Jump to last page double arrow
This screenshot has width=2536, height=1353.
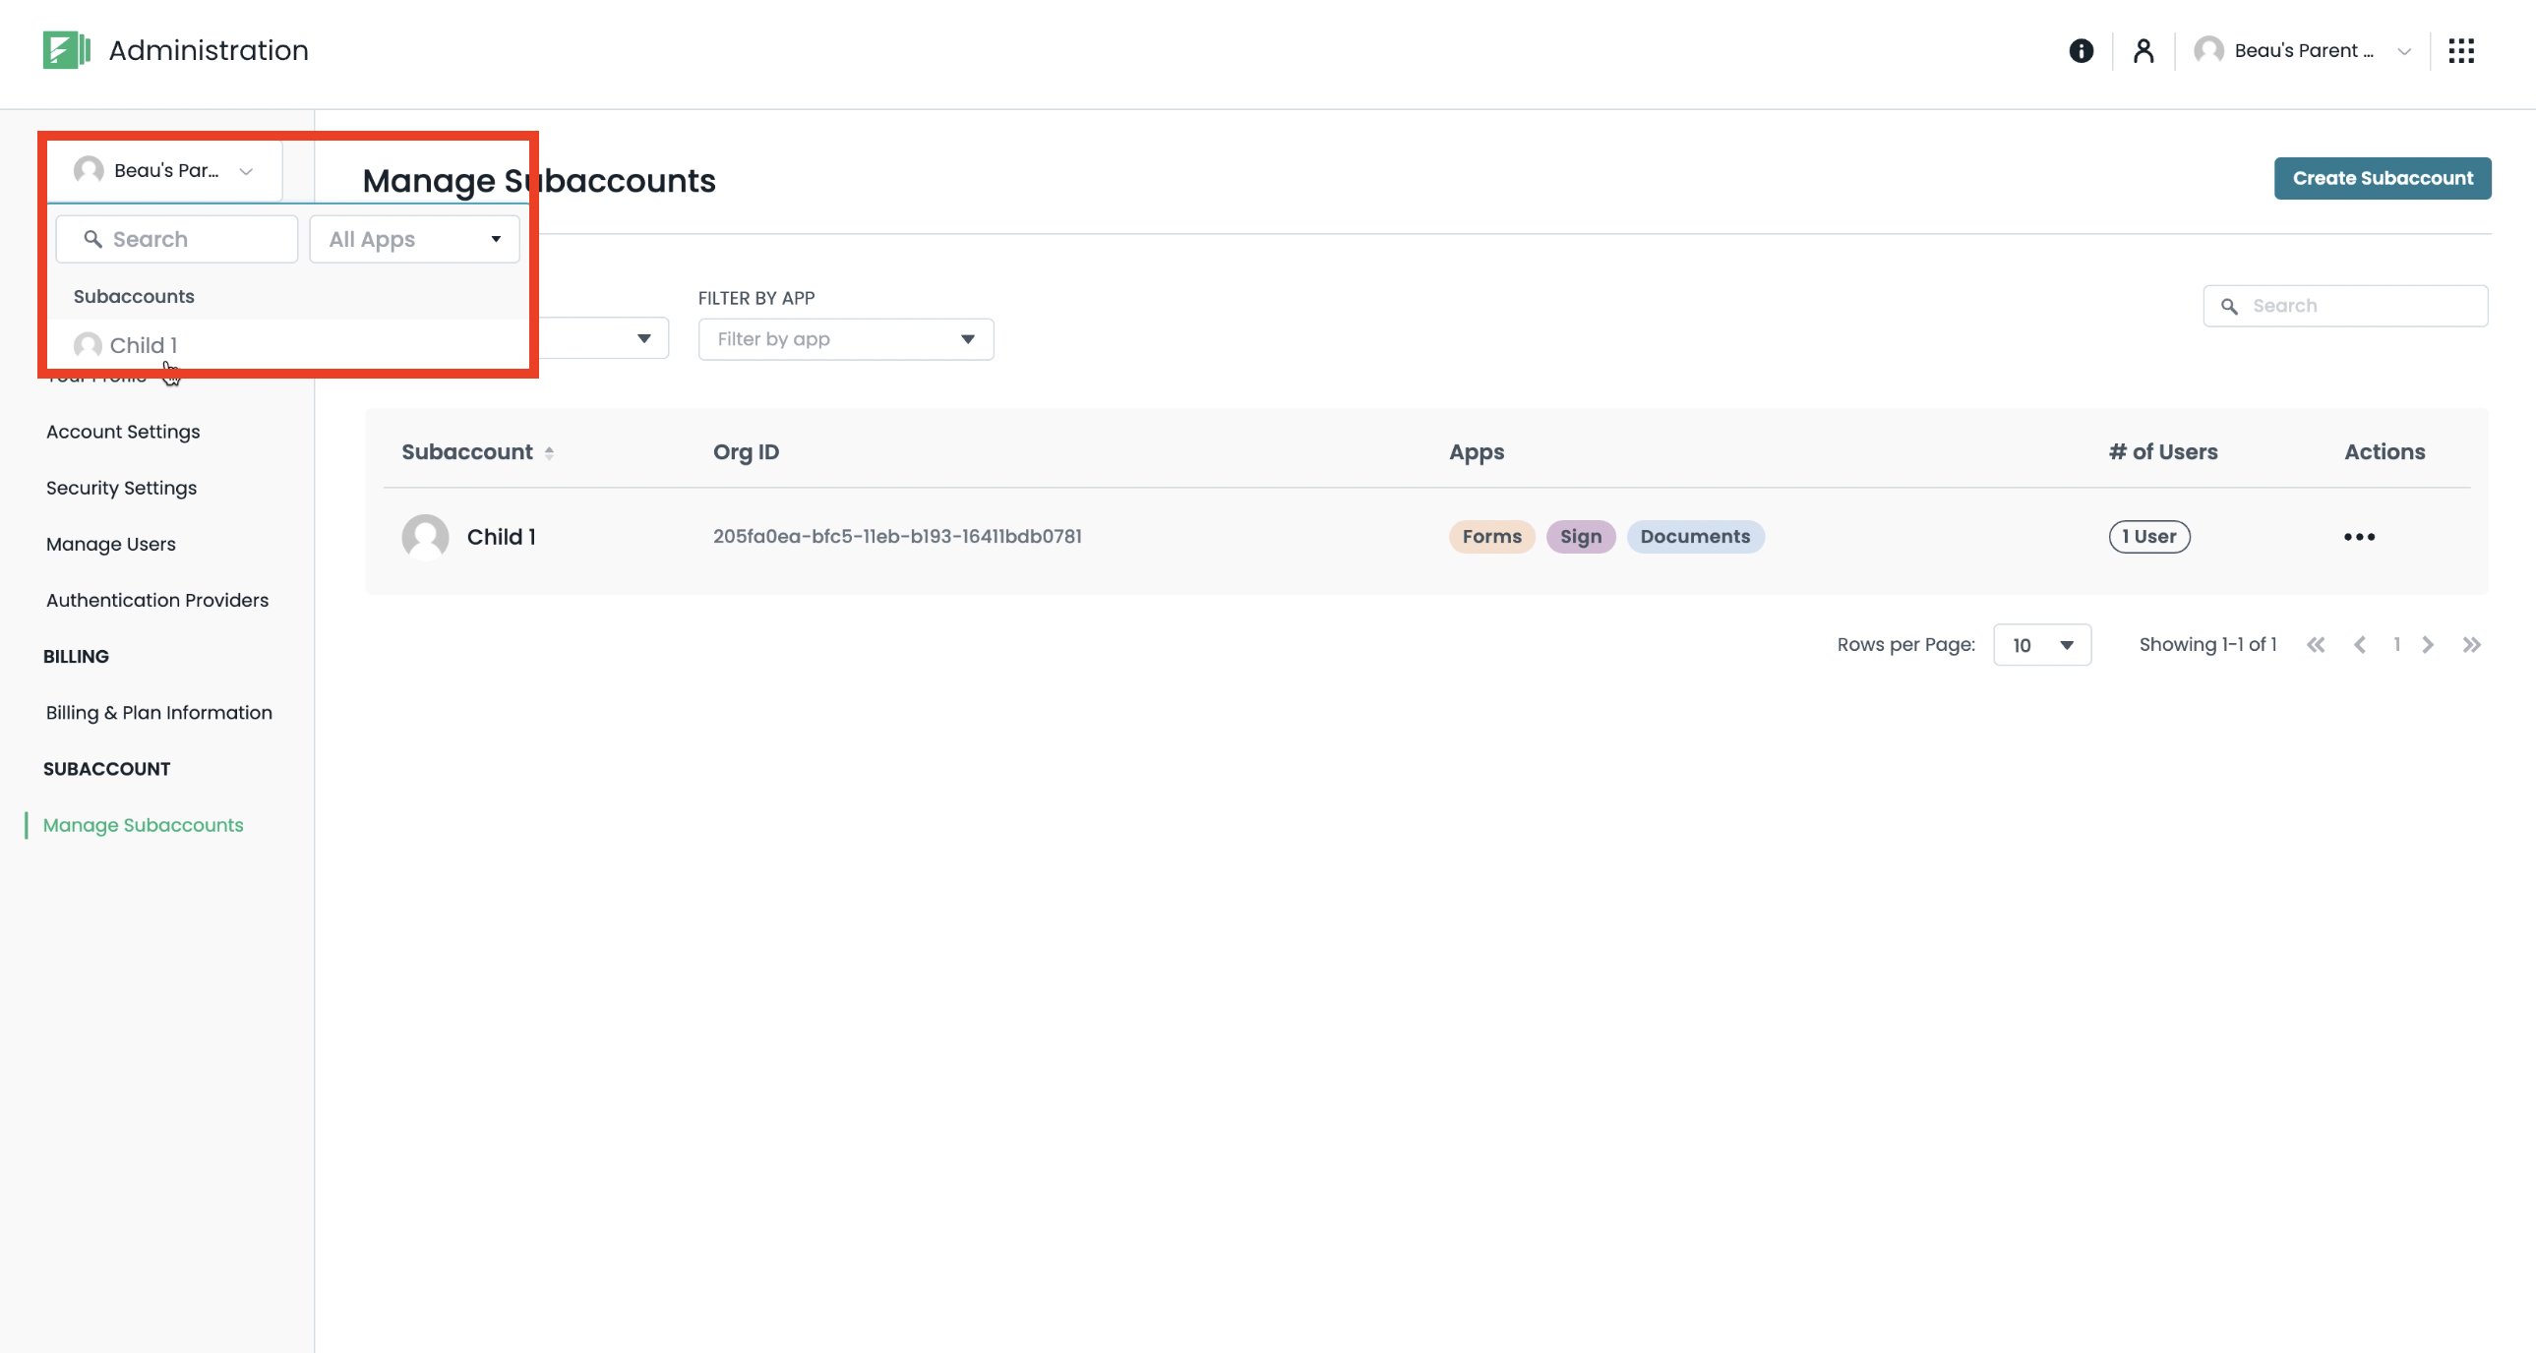[x=2471, y=644]
